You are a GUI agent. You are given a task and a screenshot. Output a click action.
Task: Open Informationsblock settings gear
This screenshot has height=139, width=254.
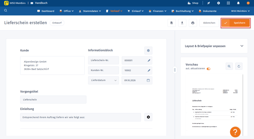pos(148,50)
